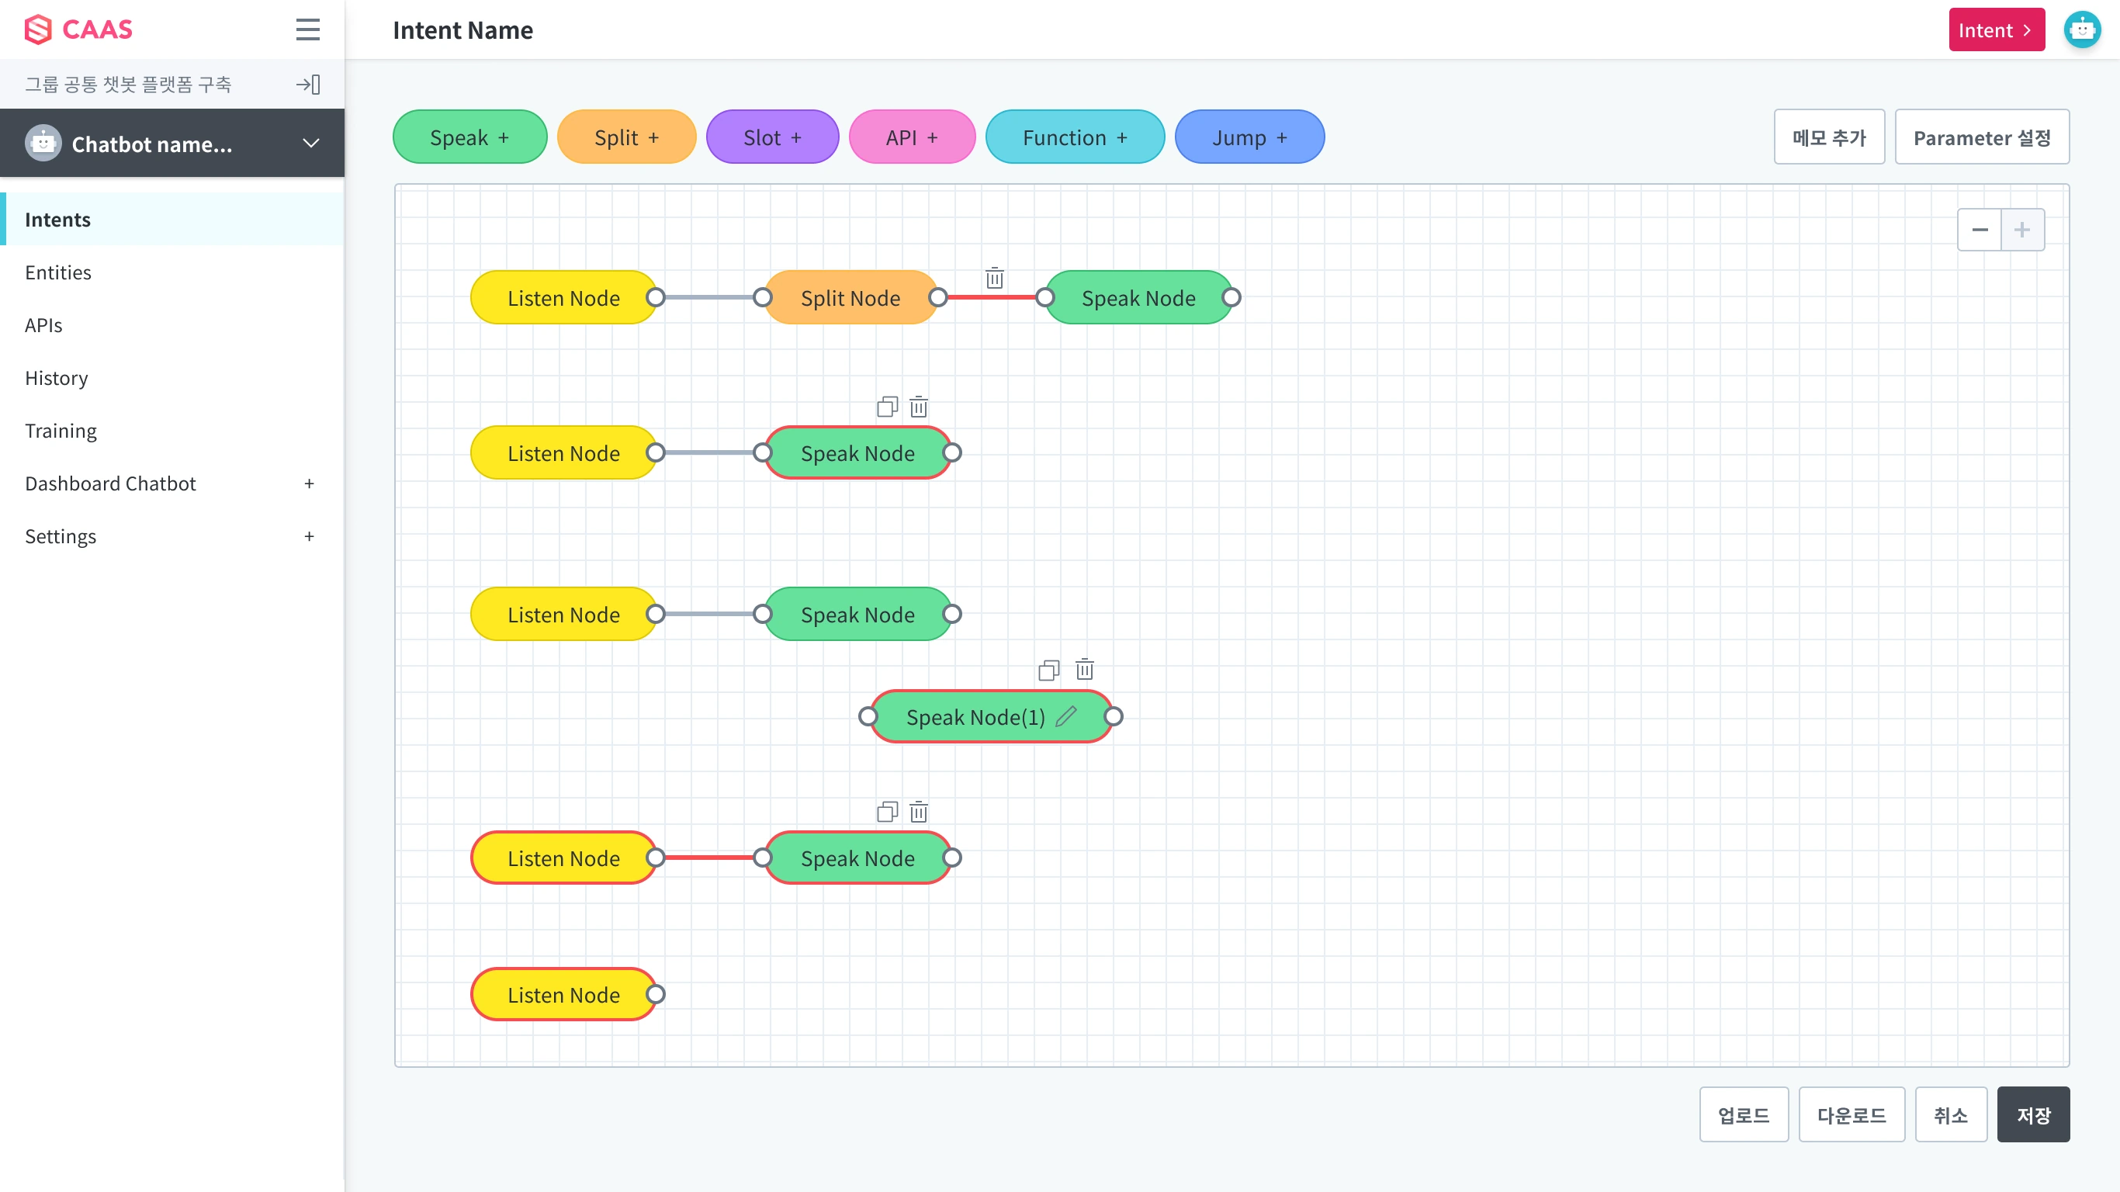This screenshot has width=2120, height=1192.
Task: Expand the Settings submenu
Action: click(x=310, y=536)
